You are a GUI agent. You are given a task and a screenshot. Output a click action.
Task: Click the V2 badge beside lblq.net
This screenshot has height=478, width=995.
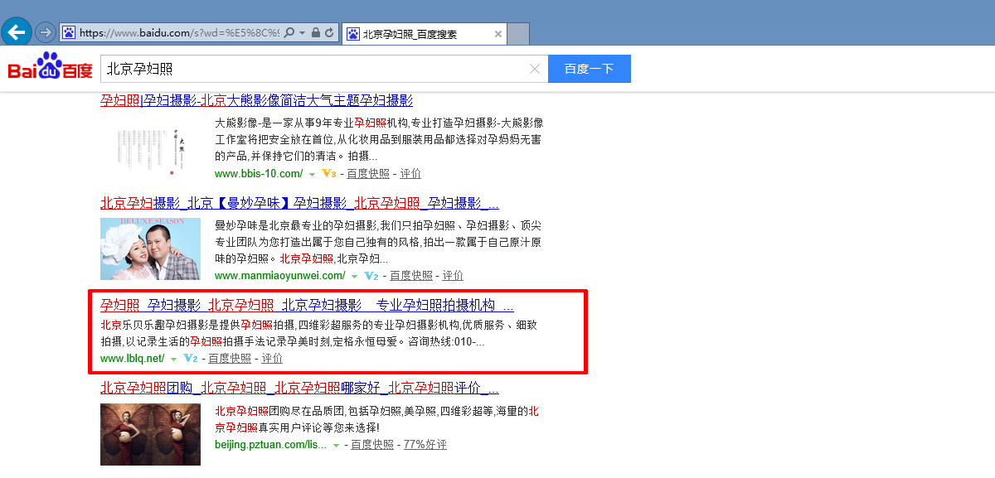190,359
